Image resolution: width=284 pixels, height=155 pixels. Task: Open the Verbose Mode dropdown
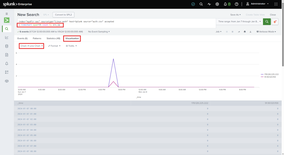click(x=266, y=32)
